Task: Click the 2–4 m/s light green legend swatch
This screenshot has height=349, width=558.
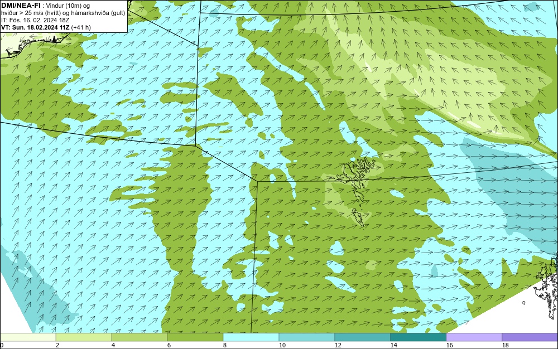Action: (x=84, y=337)
